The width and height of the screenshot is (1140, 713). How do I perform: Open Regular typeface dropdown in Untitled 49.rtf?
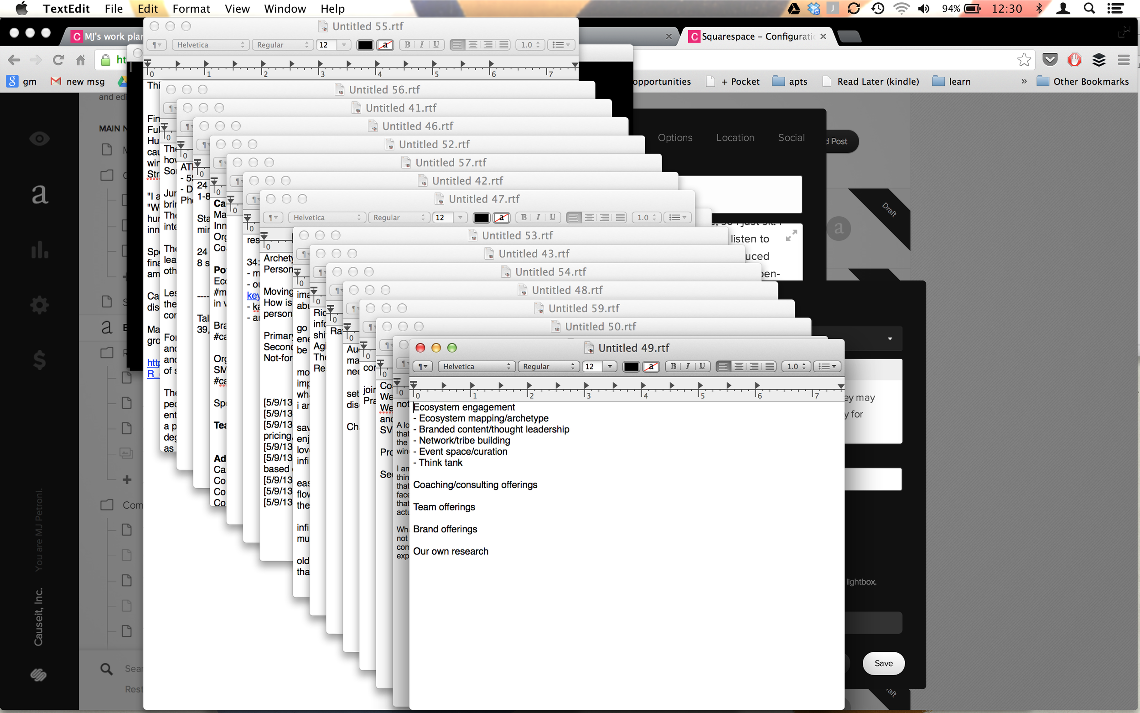pos(549,366)
